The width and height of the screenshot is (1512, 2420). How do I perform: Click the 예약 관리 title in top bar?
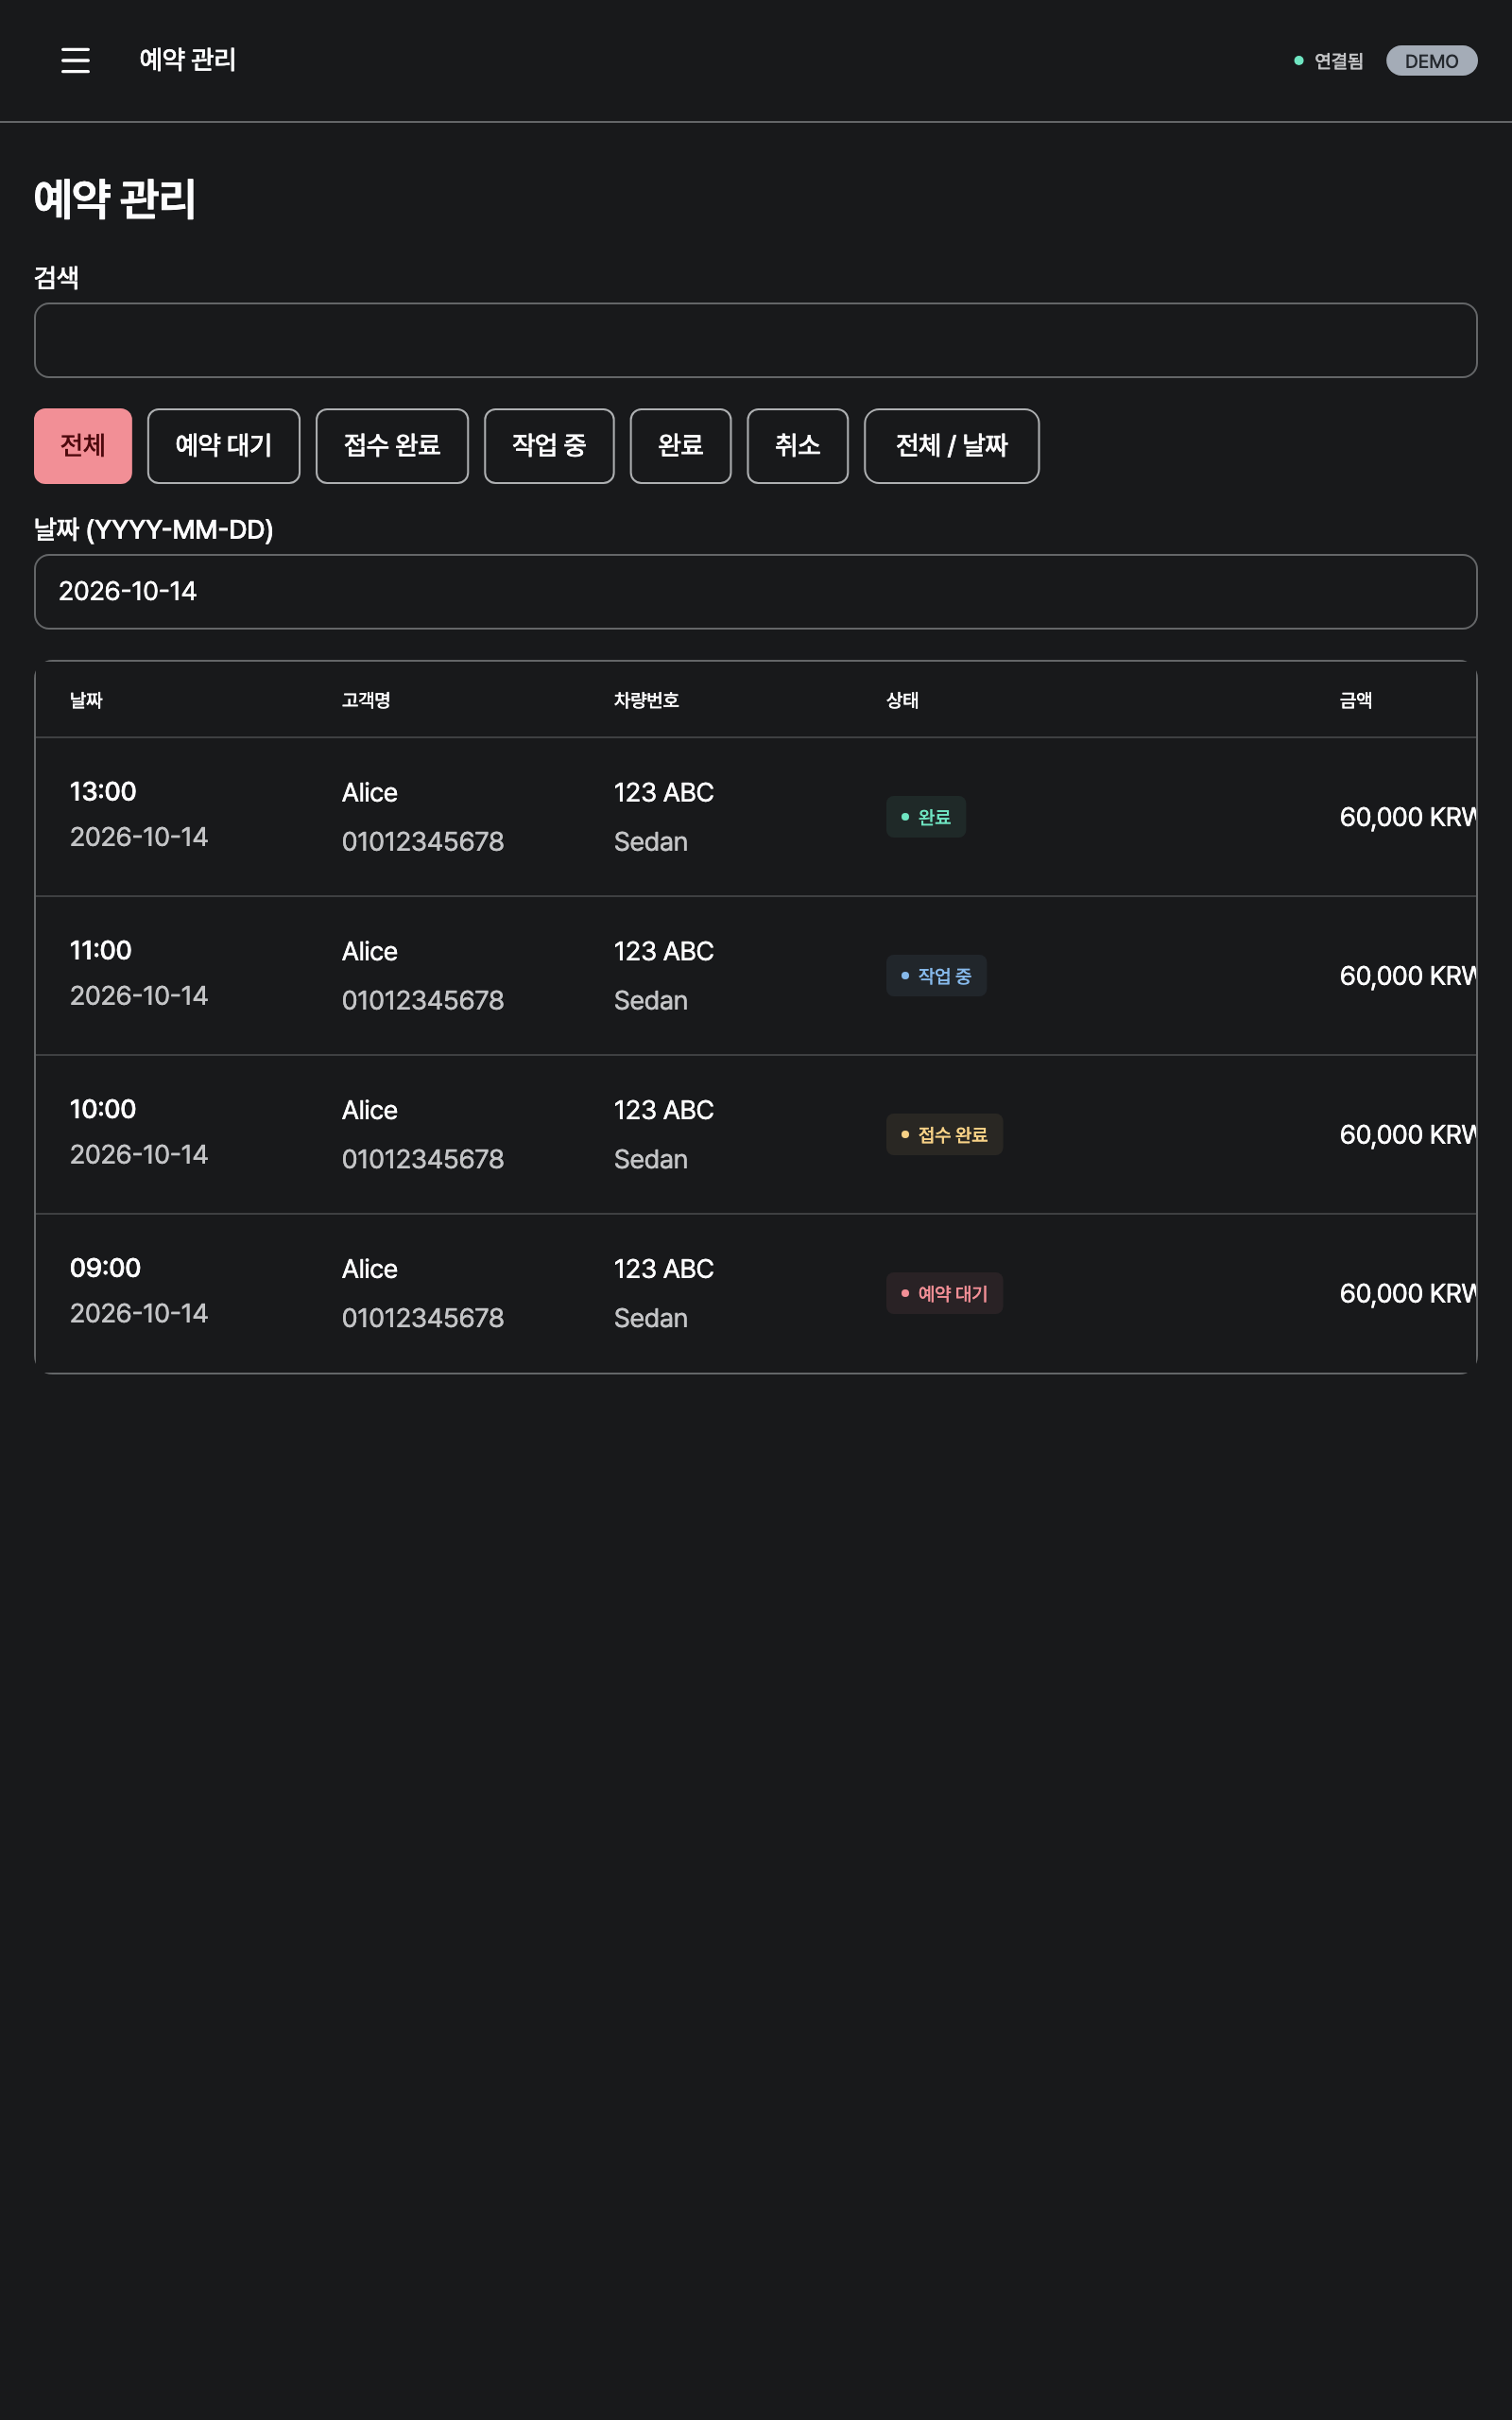pos(187,60)
